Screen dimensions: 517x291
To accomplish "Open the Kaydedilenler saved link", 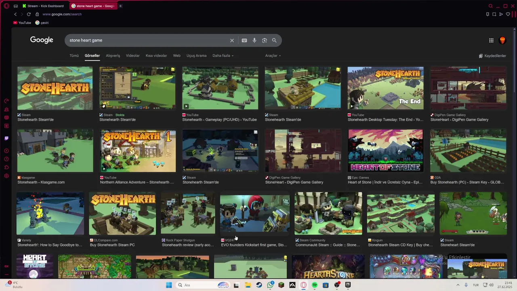I will pyautogui.click(x=492, y=56).
